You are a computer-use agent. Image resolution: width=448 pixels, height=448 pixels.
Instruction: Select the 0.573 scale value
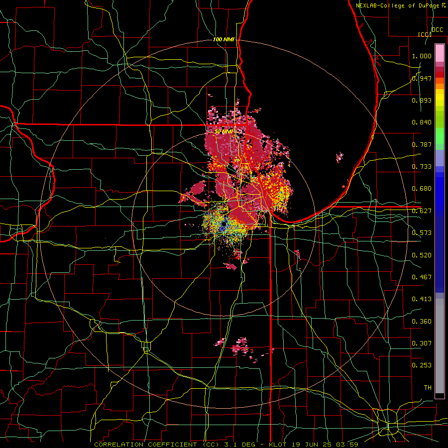pyautogui.click(x=422, y=233)
